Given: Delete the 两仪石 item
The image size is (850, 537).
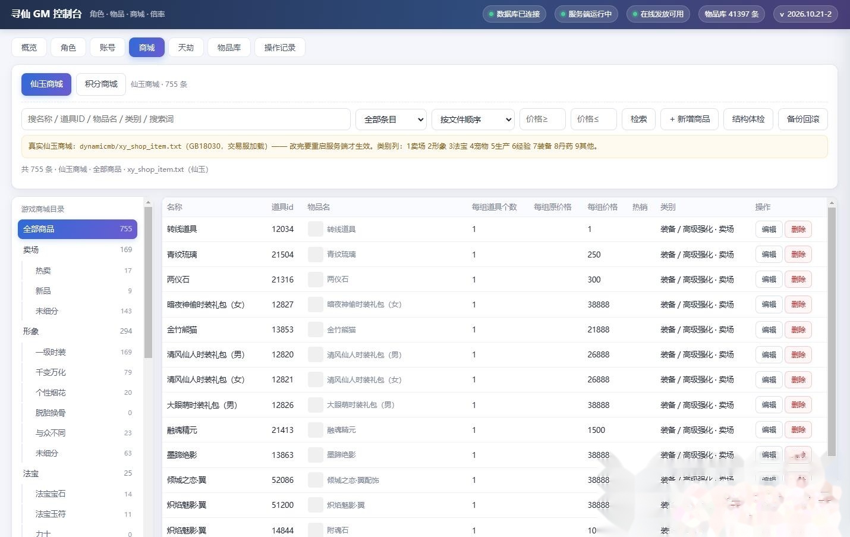Looking at the screenshot, I should (798, 280).
